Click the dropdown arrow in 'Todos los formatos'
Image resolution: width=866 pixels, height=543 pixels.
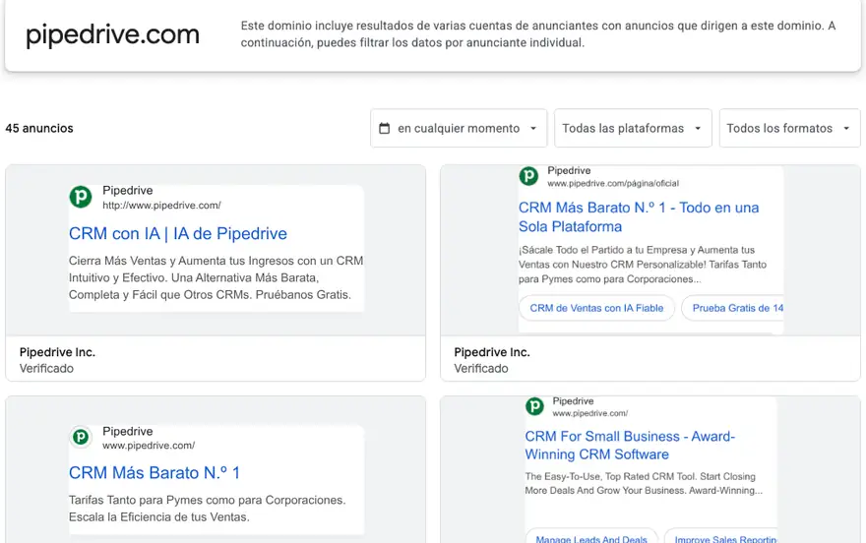coord(846,128)
